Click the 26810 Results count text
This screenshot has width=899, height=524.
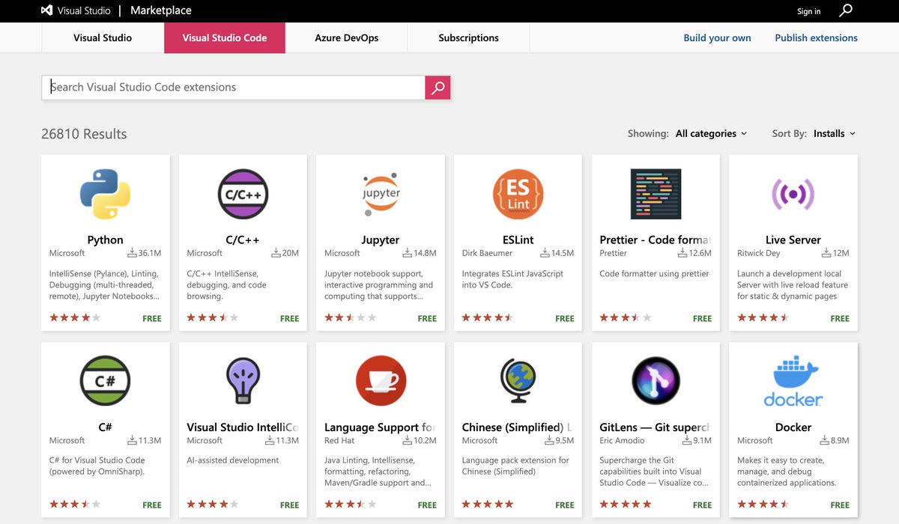point(84,134)
